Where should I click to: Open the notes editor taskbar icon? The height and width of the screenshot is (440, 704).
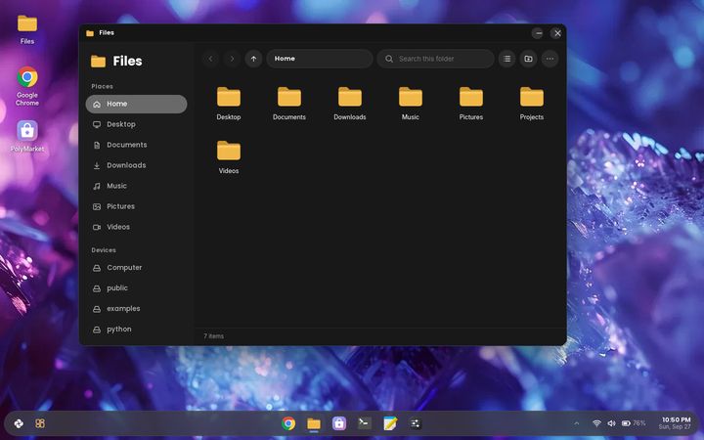click(390, 423)
